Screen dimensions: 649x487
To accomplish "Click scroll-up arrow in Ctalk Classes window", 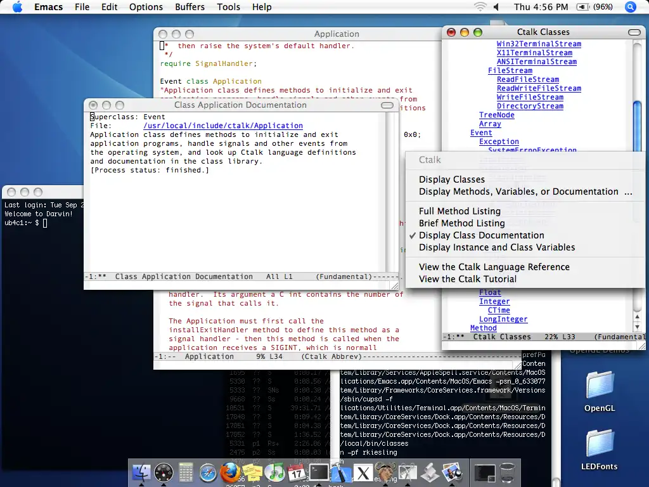I will tap(638, 317).
